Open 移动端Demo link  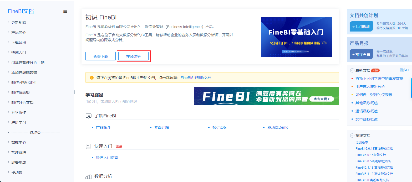point(278,127)
